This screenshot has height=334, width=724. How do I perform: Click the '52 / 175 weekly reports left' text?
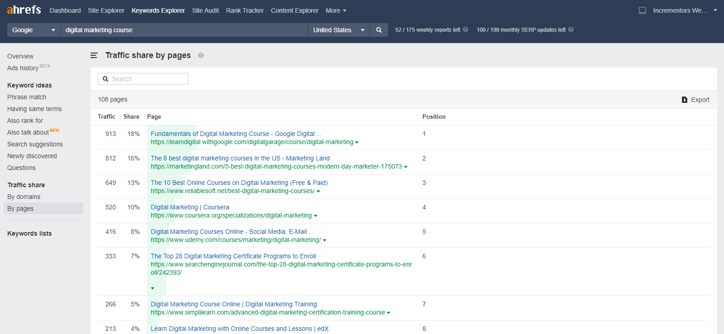click(x=427, y=30)
